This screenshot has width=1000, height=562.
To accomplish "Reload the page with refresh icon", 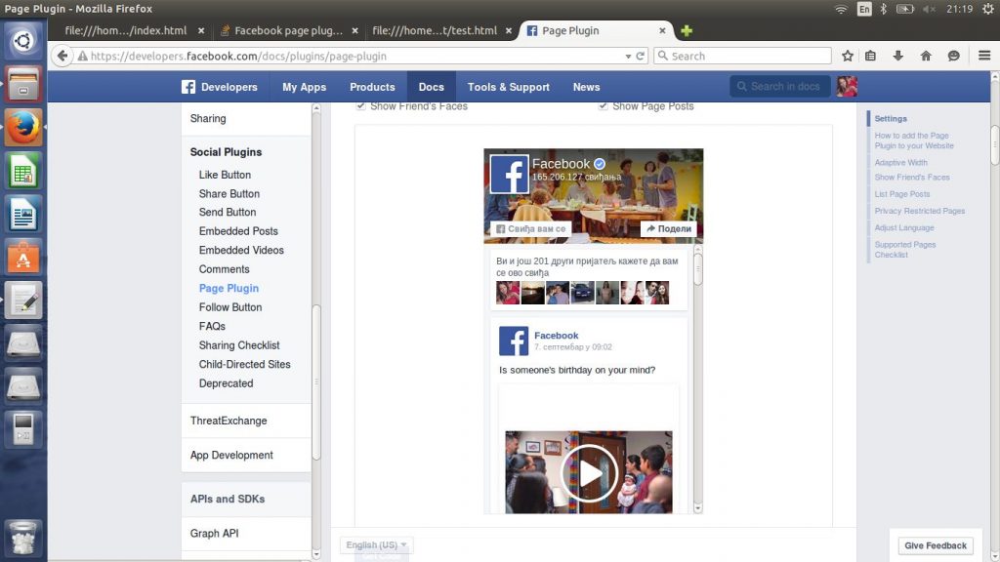I will coord(641,56).
